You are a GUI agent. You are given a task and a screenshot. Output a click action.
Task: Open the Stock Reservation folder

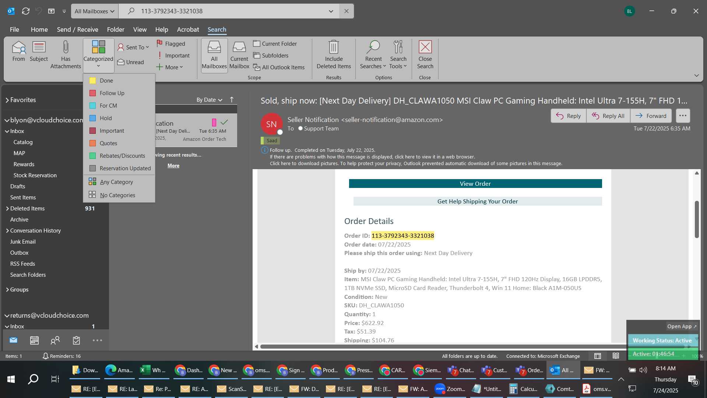coord(35,175)
